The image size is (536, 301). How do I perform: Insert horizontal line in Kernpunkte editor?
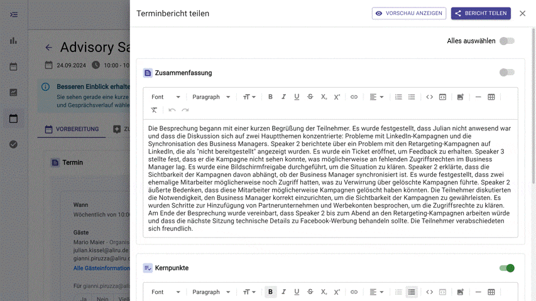pyautogui.click(x=478, y=292)
